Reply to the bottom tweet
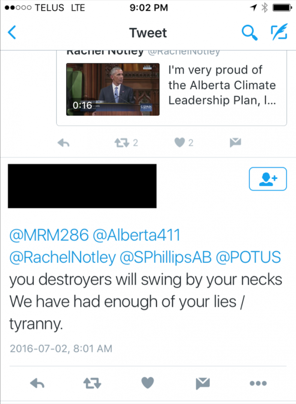The width and height of the screenshot is (296, 404). pyautogui.click(x=37, y=383)
